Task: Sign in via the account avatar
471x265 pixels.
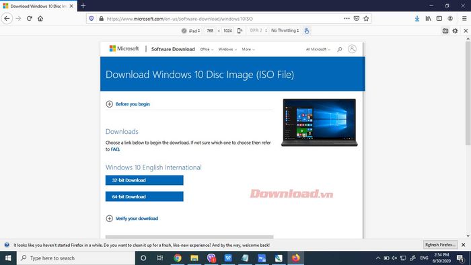Action: 352,49
